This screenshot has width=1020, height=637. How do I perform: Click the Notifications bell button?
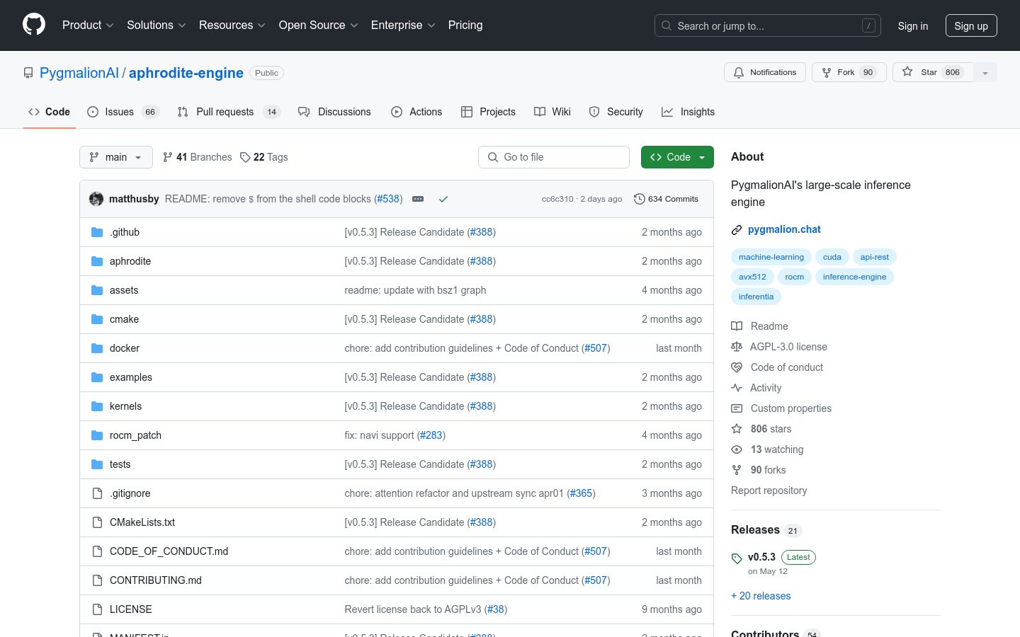764,72
